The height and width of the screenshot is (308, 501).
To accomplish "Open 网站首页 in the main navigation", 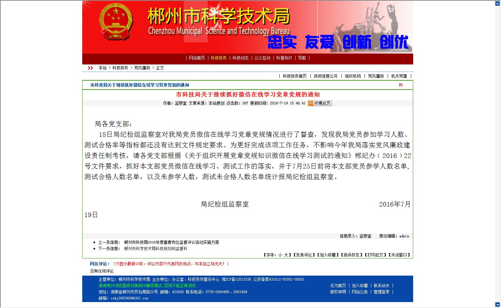I will (197, 58).
